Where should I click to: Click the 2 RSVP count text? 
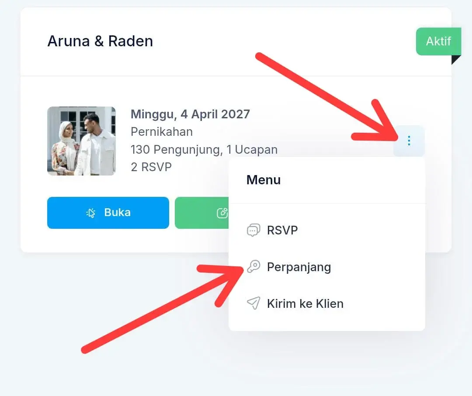pyautogui.click(x=151, y=167)
